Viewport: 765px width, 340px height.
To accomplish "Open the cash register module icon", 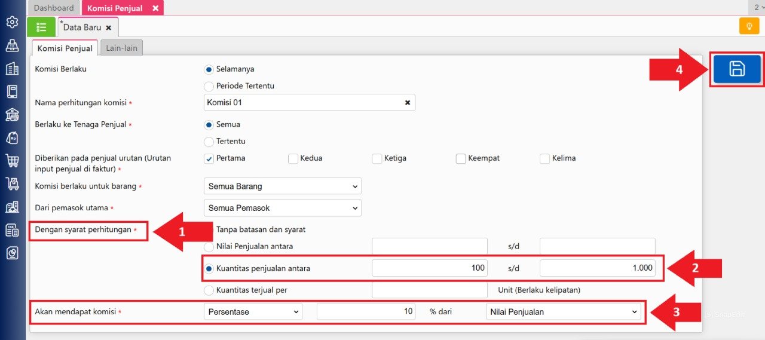I will [x=12, y=45].
